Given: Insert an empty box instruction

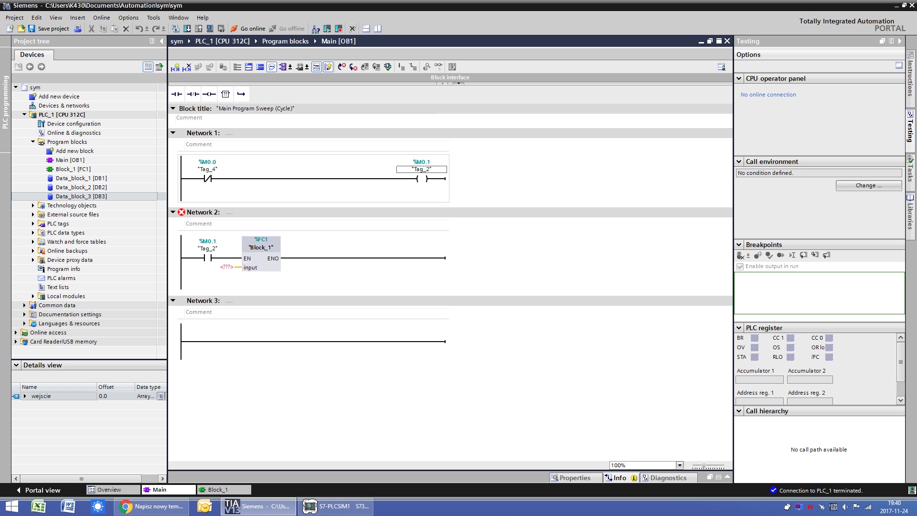Looking at the screenshot, I should click(225, 94).
